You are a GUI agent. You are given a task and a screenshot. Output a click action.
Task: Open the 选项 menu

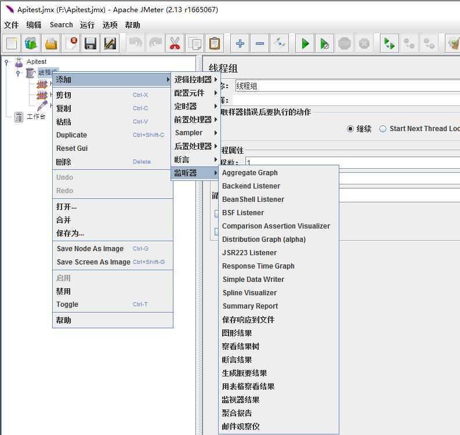tap(110, 25)
